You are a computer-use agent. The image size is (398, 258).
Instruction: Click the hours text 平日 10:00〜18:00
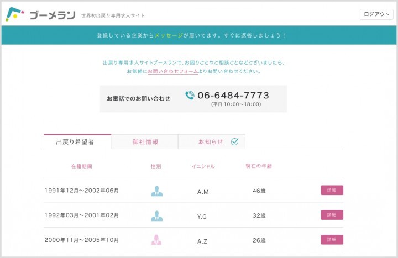click(236, 104)
